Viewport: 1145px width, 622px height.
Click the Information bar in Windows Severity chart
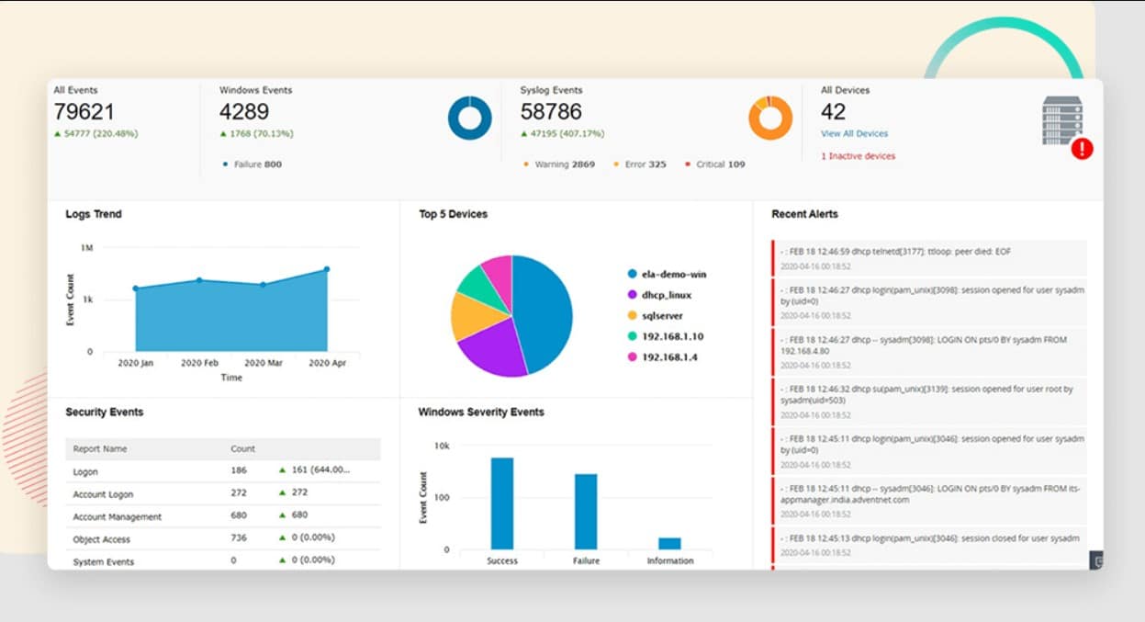point(670,544)
